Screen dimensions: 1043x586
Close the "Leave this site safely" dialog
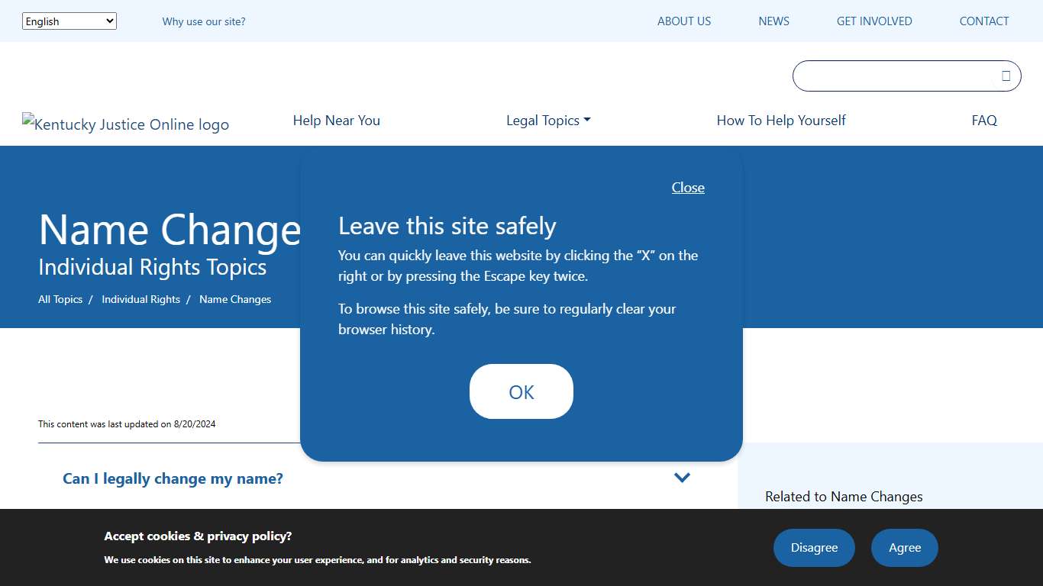687,187
